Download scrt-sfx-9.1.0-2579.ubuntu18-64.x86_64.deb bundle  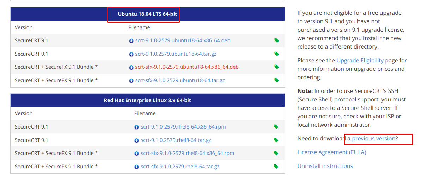[187, 67]
